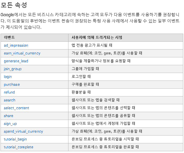Screen dimensions: 184x153
Task: Click the '모든 속성' heading
Action: pos(14,5)
